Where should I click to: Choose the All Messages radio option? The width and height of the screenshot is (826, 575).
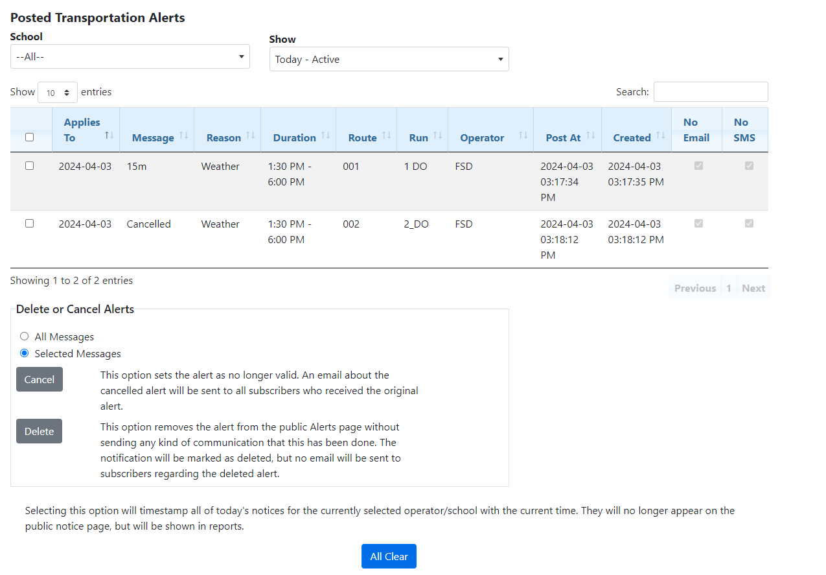coord(24,336)
